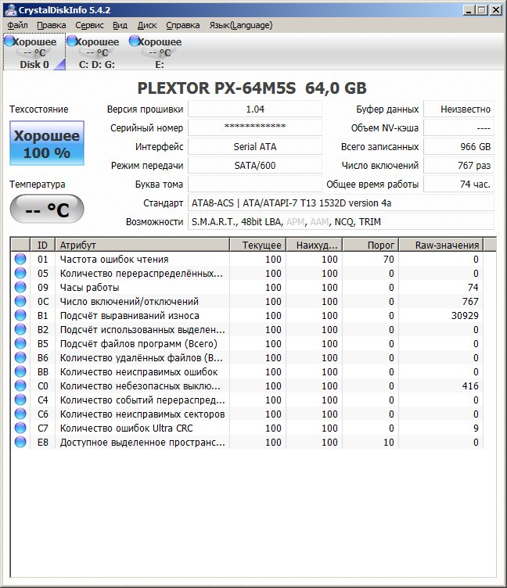Click the status orb for attribute E8
This screenshot has width=507, height=588.
click(x=20, y=442)
